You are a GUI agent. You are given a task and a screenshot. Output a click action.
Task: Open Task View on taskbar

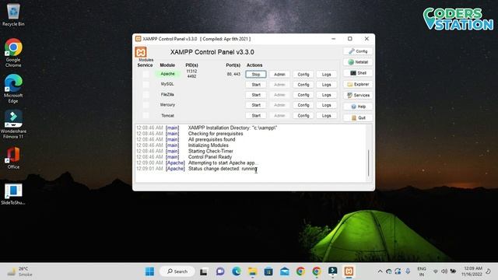[x=204, y=271]
